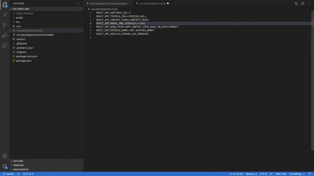Select .env.development.local in explorer
This screenshot has width=314, height=176.
tap(29, 30)
